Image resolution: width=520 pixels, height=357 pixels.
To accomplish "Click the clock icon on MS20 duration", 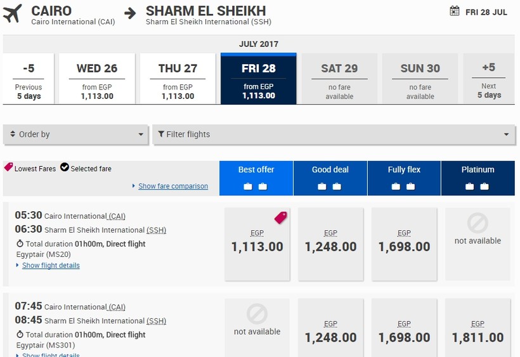I will [20, 244].
